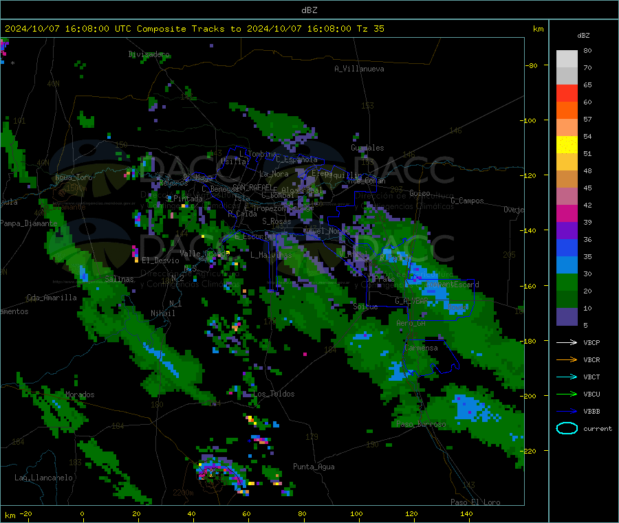The image size is (619, 523).
Task: Click the S_Rosas map label
Action: (x=276, y=221)
